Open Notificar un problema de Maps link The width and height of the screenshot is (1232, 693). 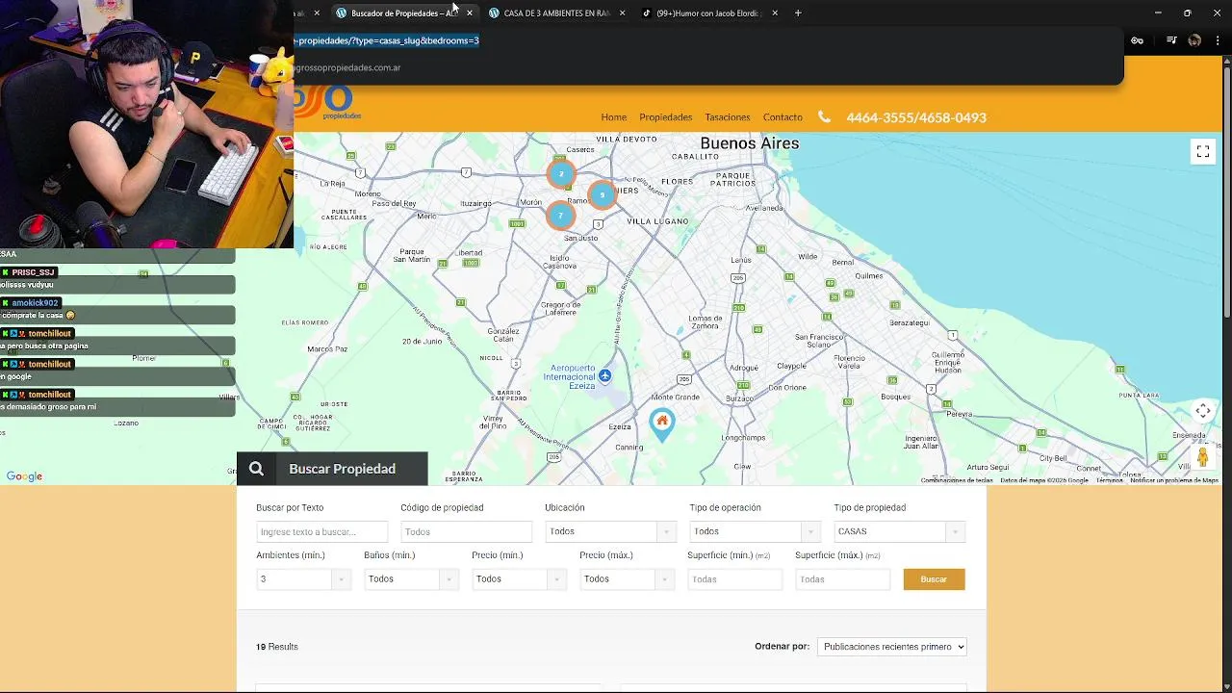[x=1173, y=480]
